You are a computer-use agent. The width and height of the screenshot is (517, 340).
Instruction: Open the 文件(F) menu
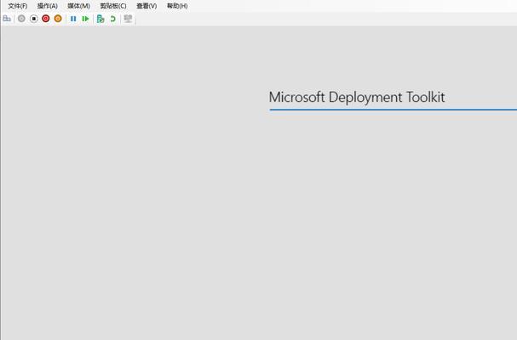(18, 6)
